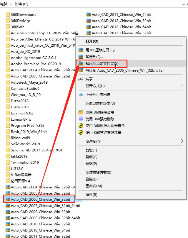Click the Lumion8Pro folder icon

coord(8,119)
